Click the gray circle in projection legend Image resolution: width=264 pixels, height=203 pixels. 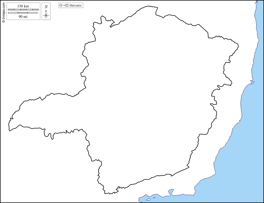pos(61,5)
